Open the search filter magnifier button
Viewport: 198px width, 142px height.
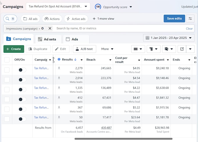[x=10, y=19]
